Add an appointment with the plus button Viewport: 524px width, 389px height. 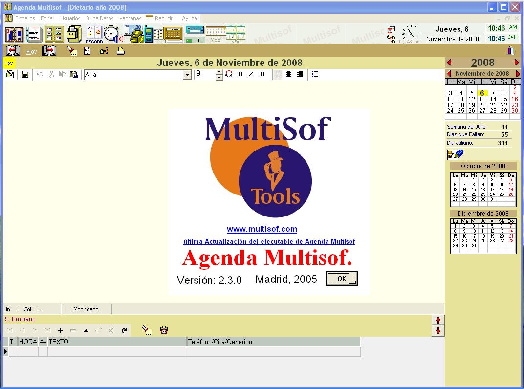61,330
